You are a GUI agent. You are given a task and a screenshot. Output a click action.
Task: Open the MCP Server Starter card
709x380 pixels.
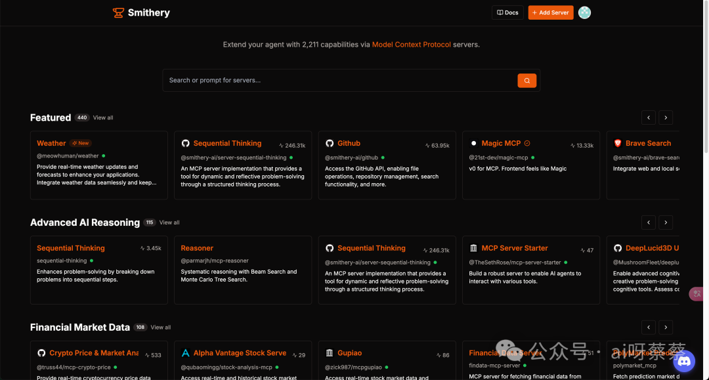point(515,248)
